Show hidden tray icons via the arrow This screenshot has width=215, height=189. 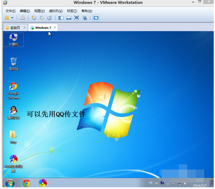pyautogui.click(x=173, y=183)
